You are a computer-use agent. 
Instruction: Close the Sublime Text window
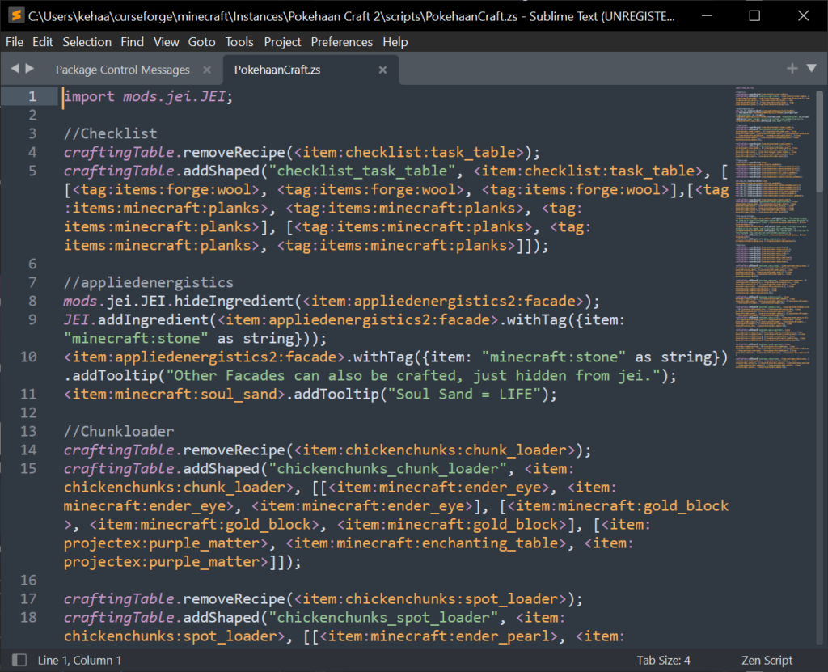(803, 16)
